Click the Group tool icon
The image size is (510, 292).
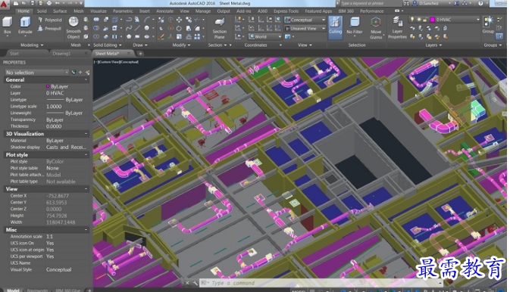pos(488,25)
